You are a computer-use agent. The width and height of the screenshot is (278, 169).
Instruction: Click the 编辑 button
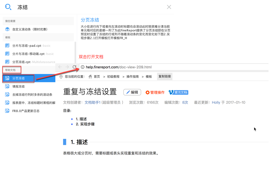[x=132, y=92]
